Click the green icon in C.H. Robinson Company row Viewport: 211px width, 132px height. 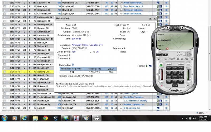click(x=157, y=101)
